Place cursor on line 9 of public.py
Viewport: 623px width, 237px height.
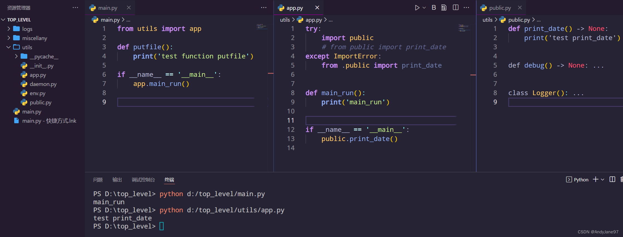(565, 102)
